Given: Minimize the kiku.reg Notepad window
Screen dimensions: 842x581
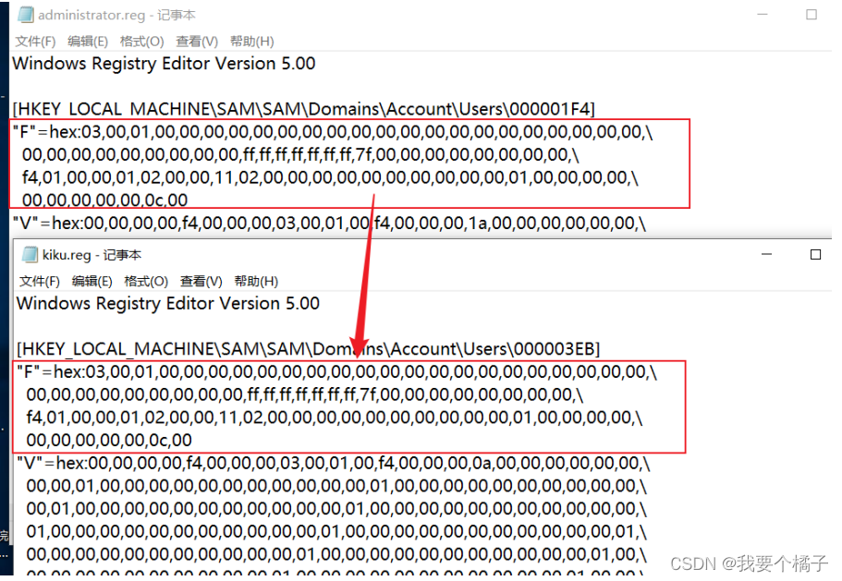Looking at the screenshot, I should (x=767, y=254).
